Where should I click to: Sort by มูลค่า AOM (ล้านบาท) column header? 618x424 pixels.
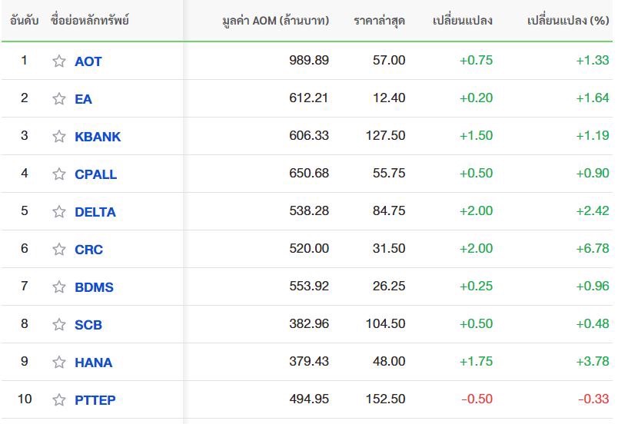click(275, 21)
